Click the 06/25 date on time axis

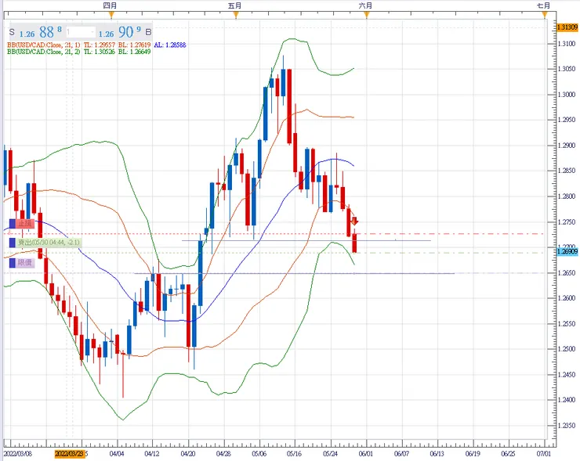[508, 453]
